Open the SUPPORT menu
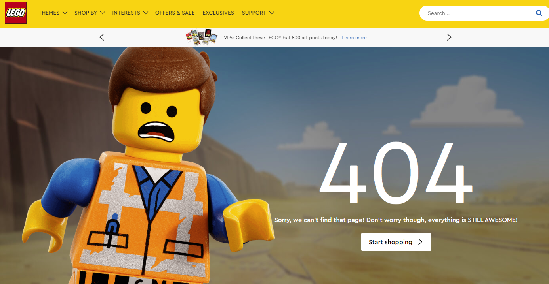549x284 pixels. (254, 13)
